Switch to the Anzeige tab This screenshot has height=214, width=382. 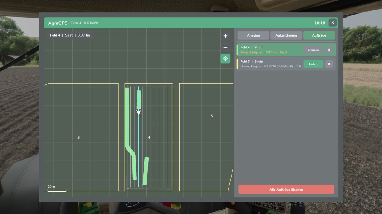click(x=253, y=35)
